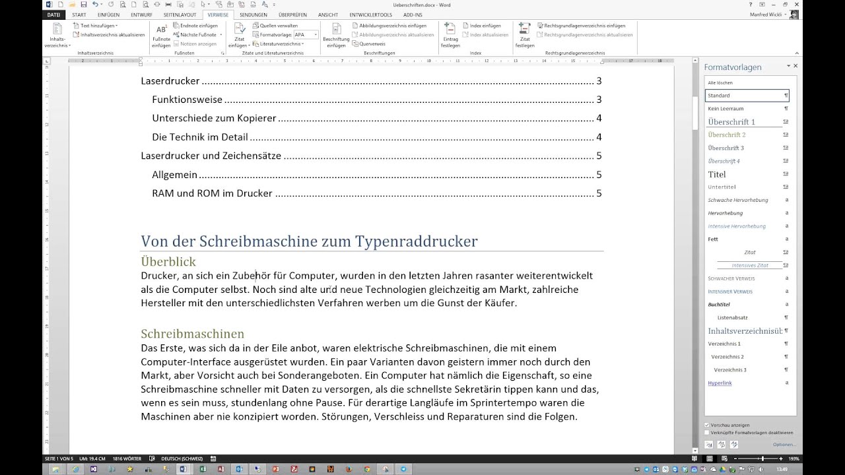Click the vertical document scrollbar thumb
The width and height of the screenshot is (845, 475).
694,112
